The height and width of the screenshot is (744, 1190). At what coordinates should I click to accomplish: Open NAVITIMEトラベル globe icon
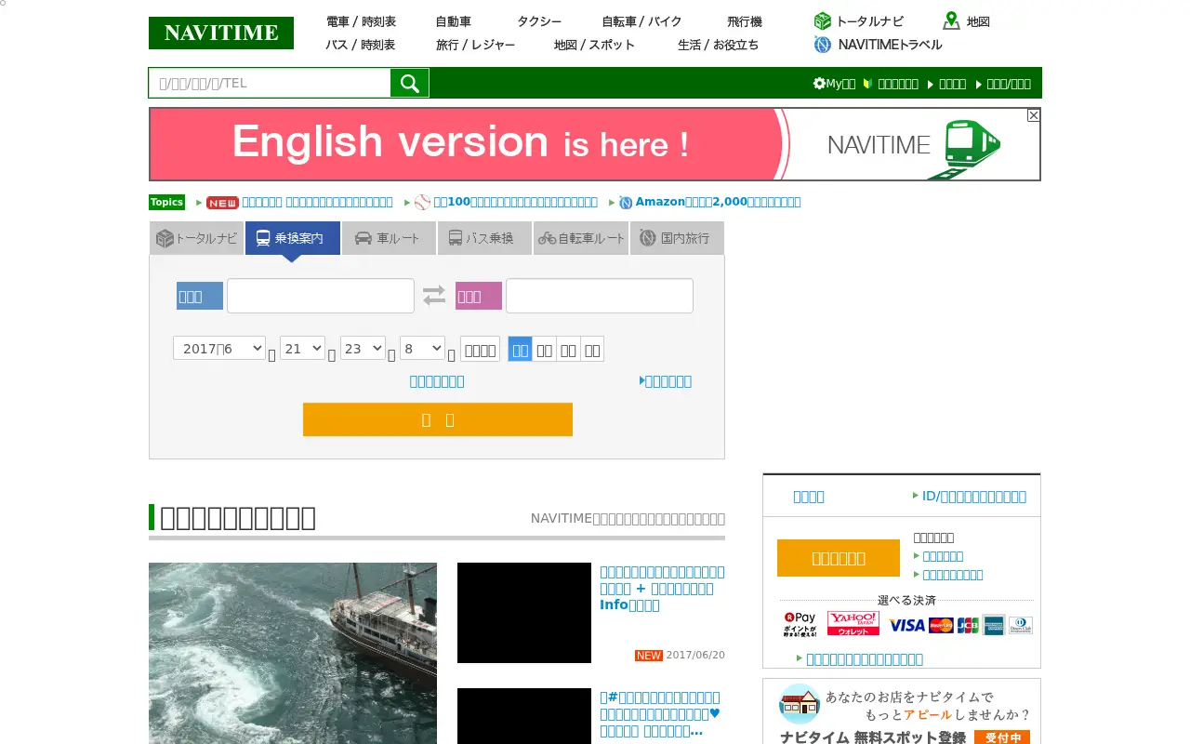[x=822, y=45]
